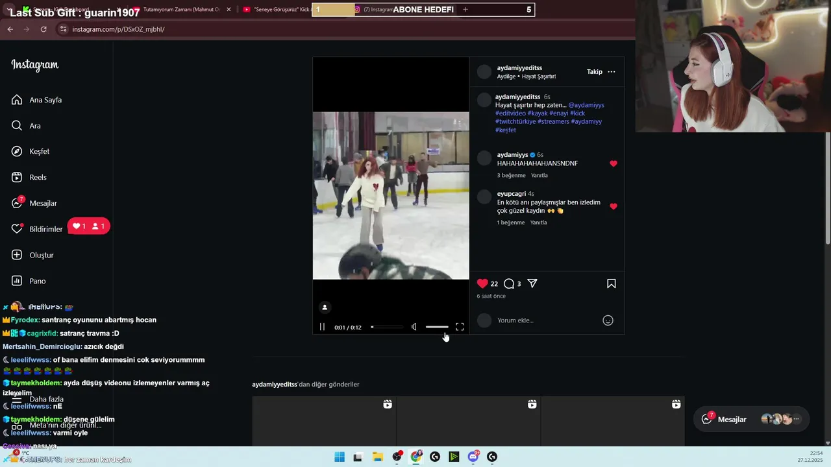Click the address bar URL instagram.com
831x467 pixels.
(118, 29)
